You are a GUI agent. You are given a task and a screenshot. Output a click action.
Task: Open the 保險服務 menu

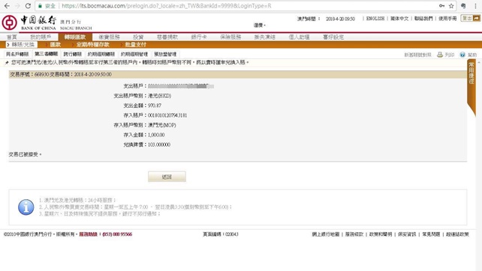click(230, 37)
